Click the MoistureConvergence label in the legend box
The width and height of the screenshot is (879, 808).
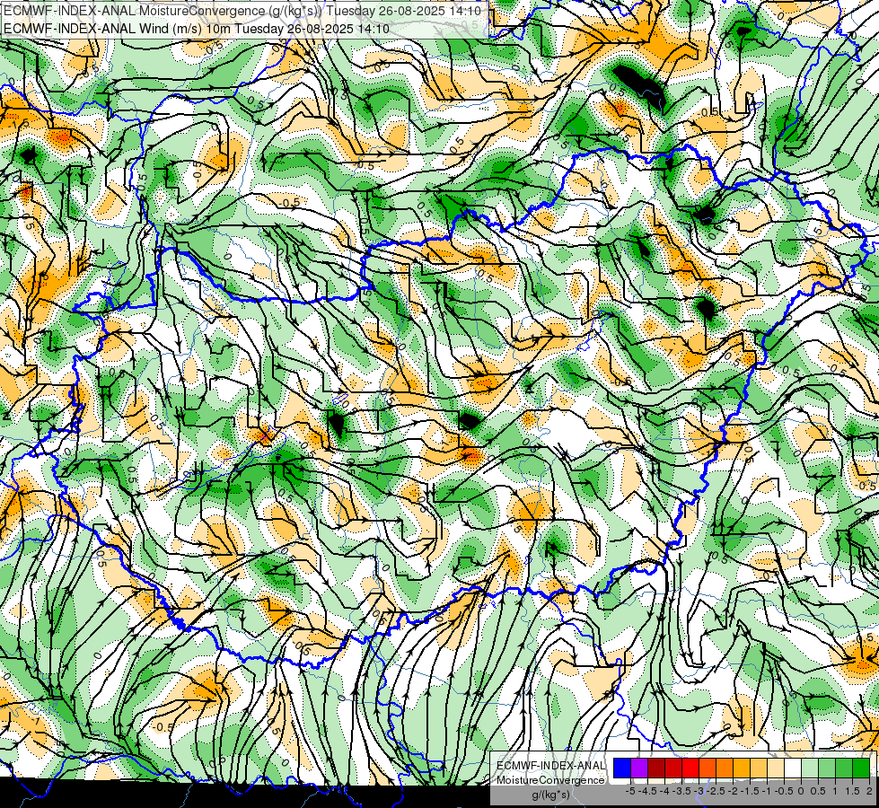click(550, 780)
